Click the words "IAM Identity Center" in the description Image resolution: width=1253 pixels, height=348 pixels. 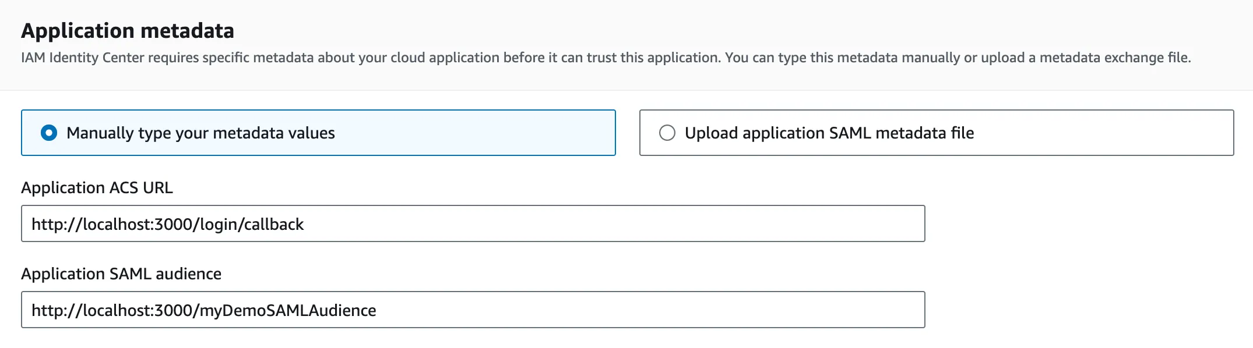pyautogui.click(x=82, y=58)
